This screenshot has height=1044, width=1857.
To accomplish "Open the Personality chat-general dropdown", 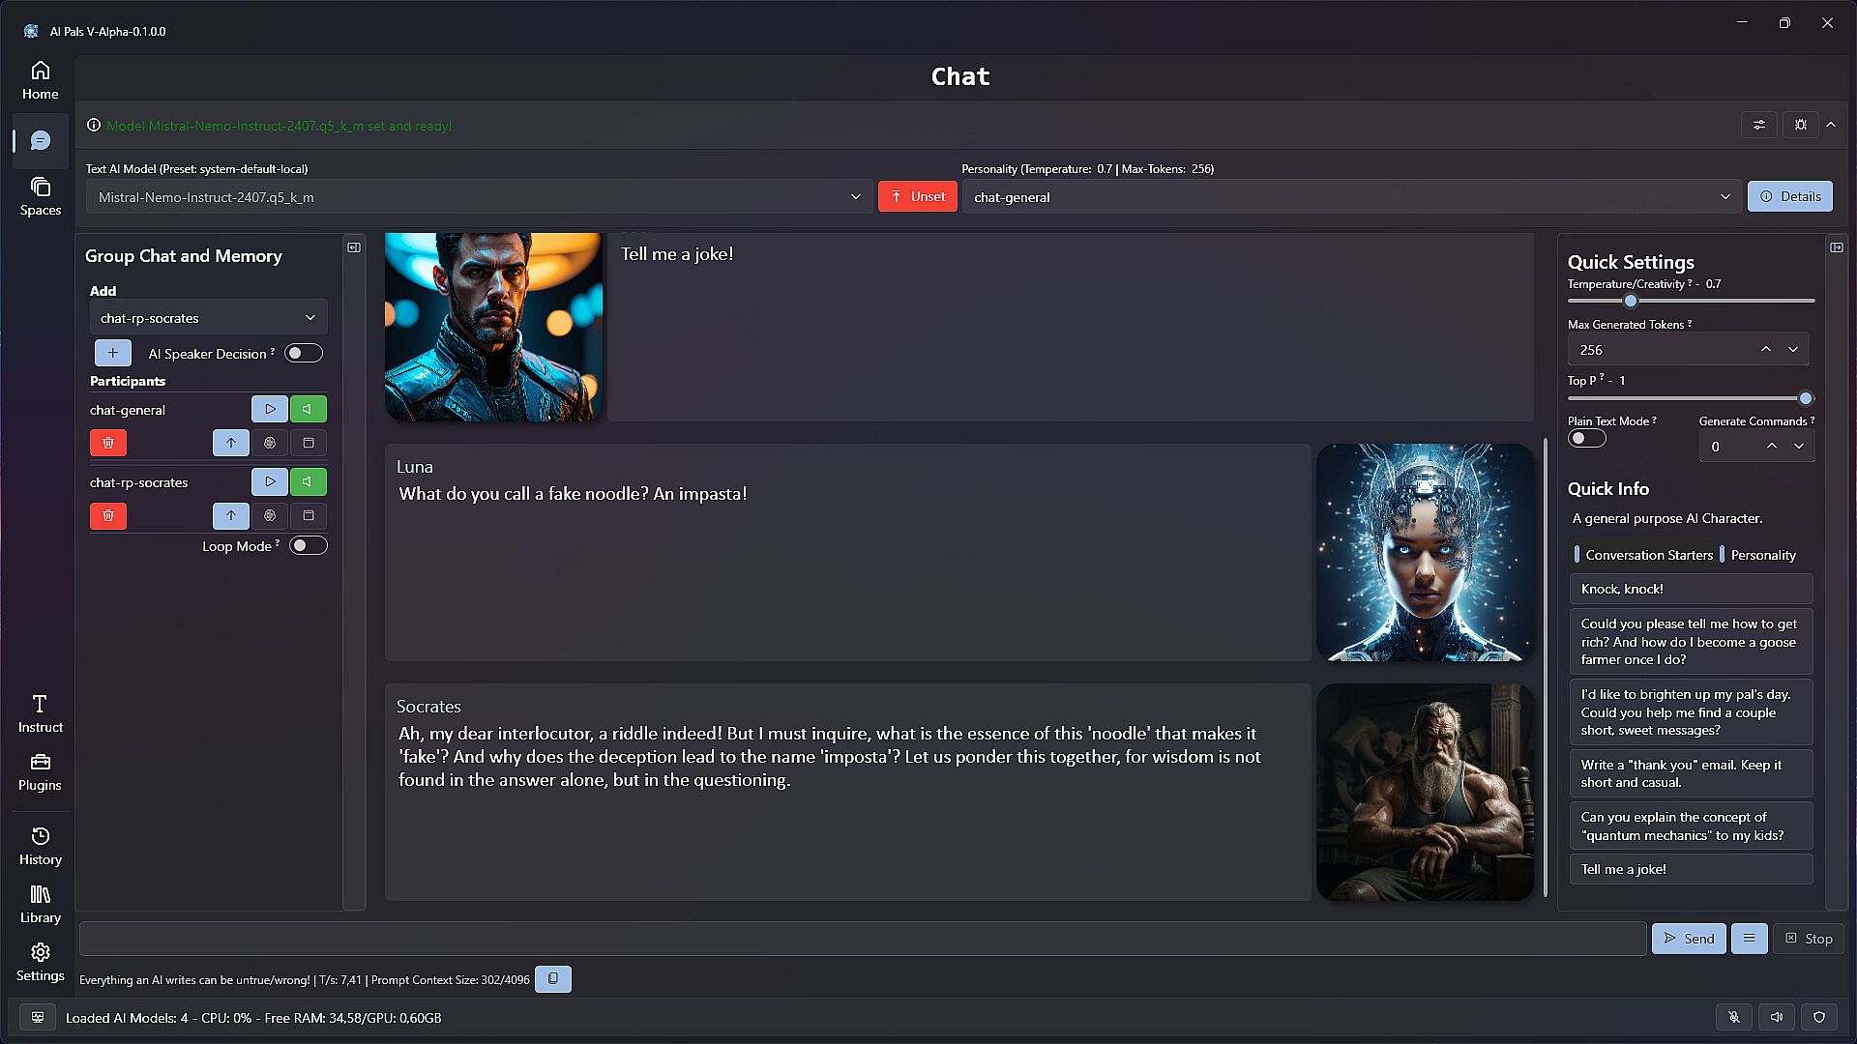I will (1351, 197).
